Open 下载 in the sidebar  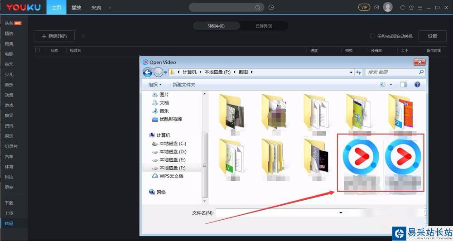point(9,203)
